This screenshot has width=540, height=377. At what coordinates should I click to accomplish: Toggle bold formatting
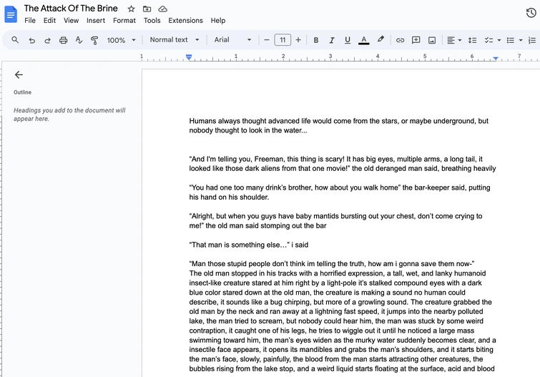[316, 40]
